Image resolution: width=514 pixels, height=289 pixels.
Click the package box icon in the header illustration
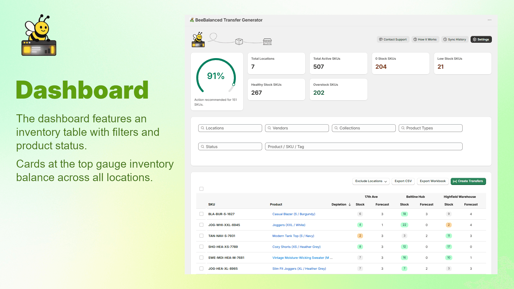(239, 41)
